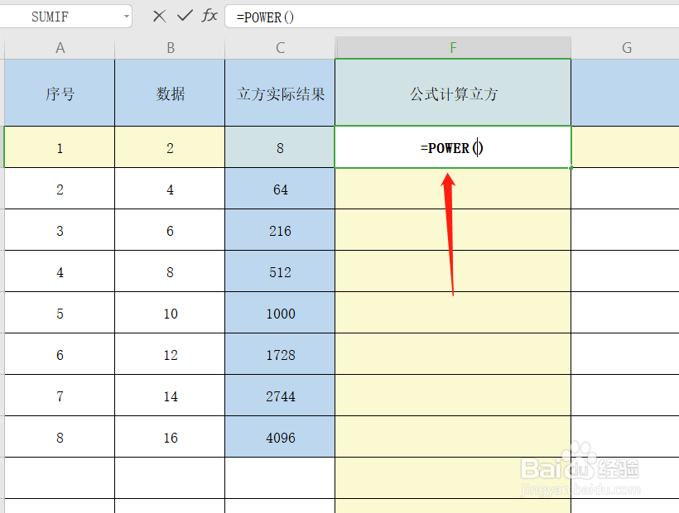The width and height of the screenshot is (679, 513).
Task: Select 序号 cell with value 3
Action: 60,230
